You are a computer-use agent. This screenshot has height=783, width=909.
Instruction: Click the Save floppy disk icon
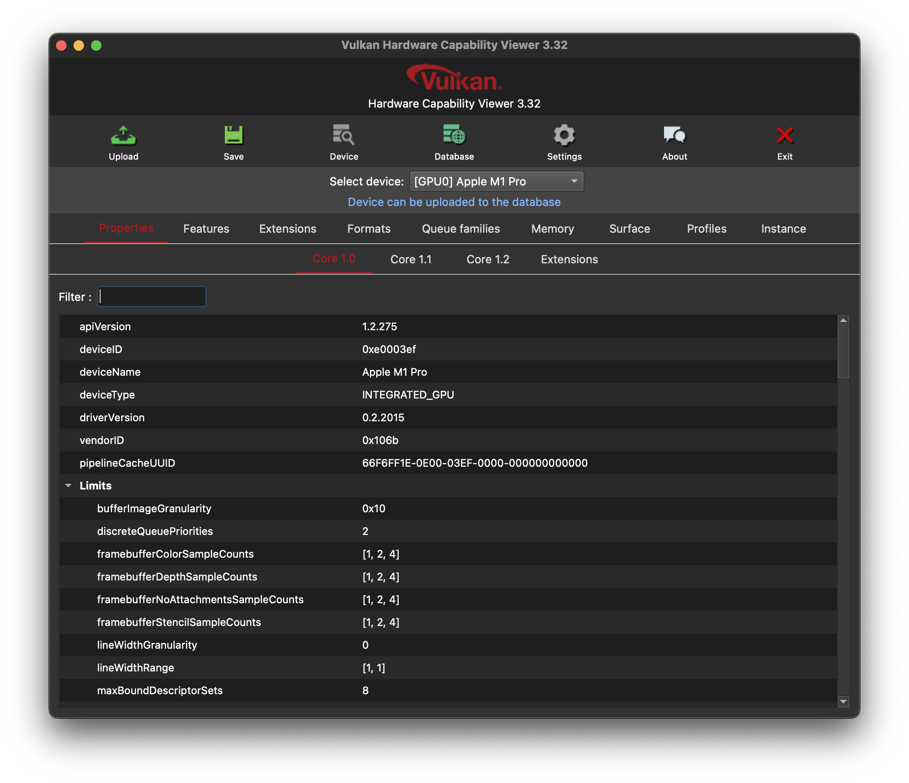[x=234, y=135]
